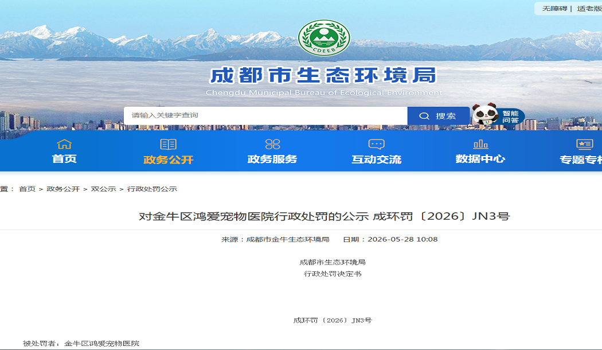This screenshot has height=350, width=602.
Task: Click the CDEEB green emblem logo
Action: (324, 37)
